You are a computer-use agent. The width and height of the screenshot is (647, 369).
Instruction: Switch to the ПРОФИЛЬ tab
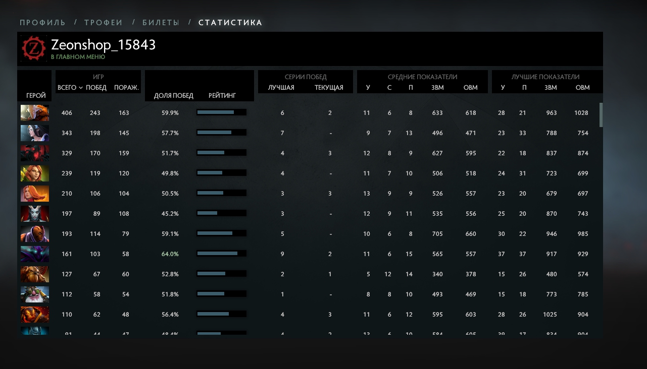point(43,23)
